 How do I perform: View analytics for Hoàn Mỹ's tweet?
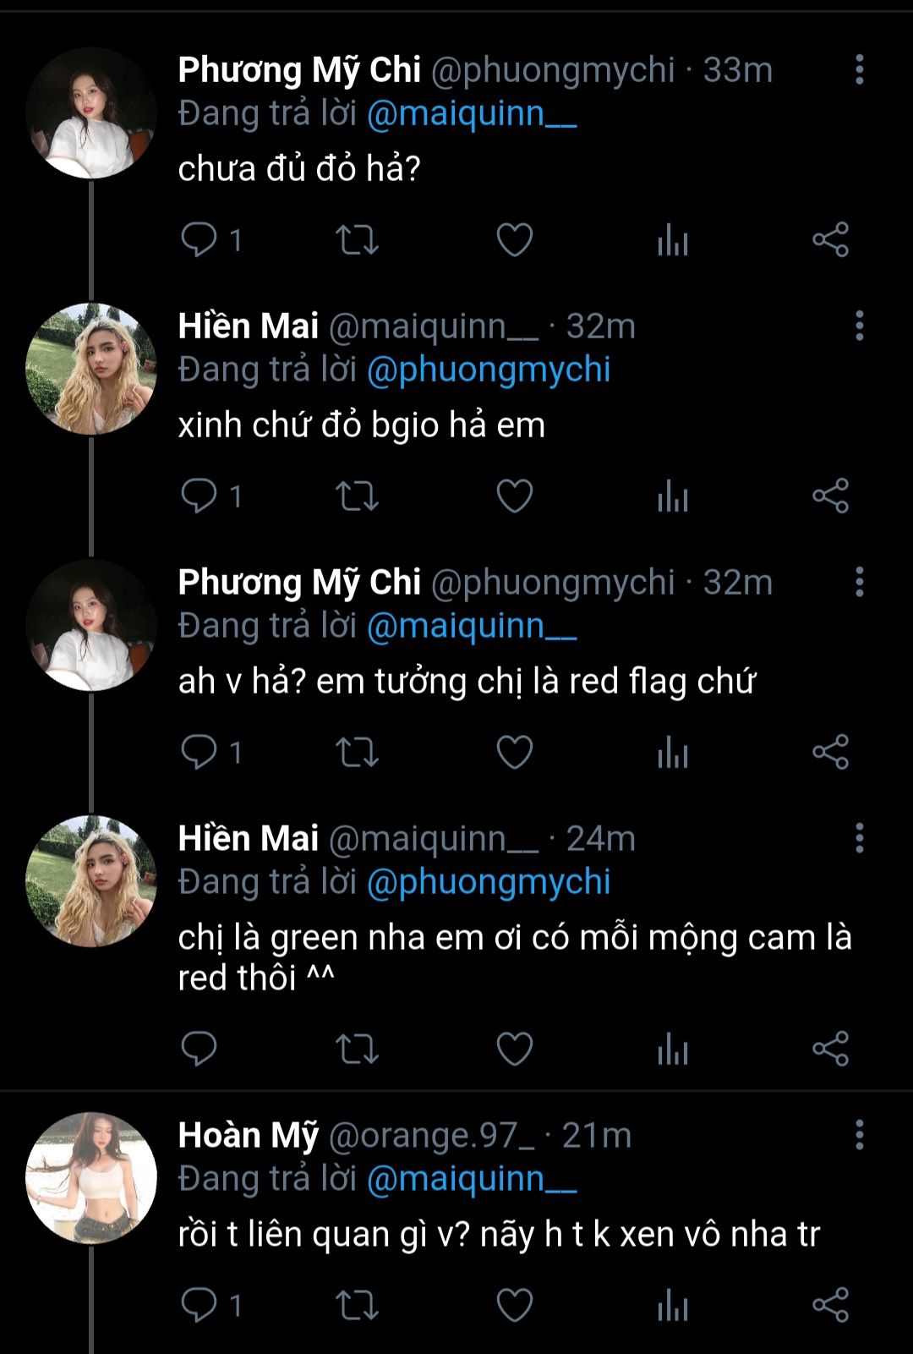tap(673, 1305)
